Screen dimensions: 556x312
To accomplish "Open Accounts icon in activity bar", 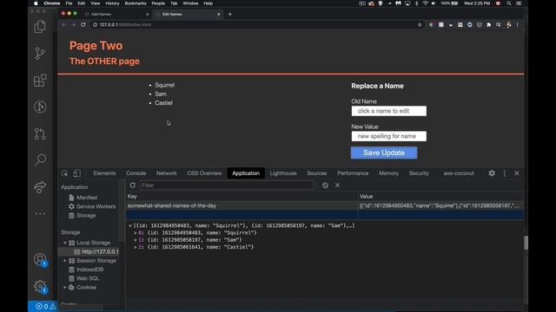I will [40, 260].
